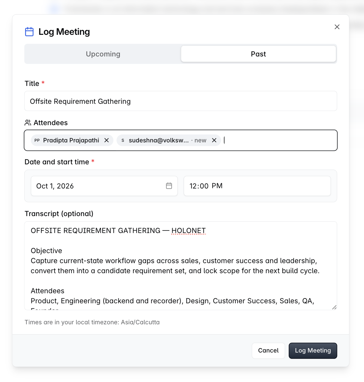Click the underlined word HOLONET in transcript
The width and height of the screenshot is (364, 382).
[x=189, y=231]
